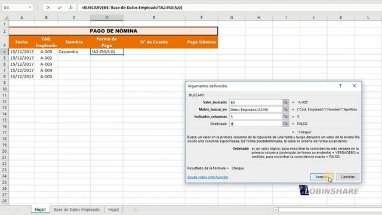Image resolution: width=382 pixels, height=215 pixels.
Task: Select column F header
Action: click(202, 17)
